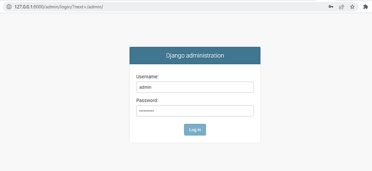Focus the Username input field
This screenshot has height=171, width=372.
point(195,87)
